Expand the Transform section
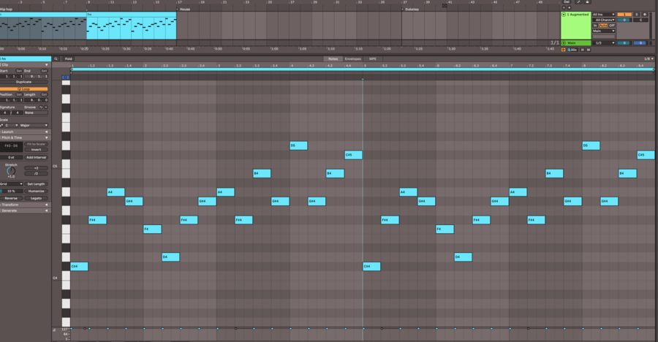This screenshot has height=342, width=658. 24,205
